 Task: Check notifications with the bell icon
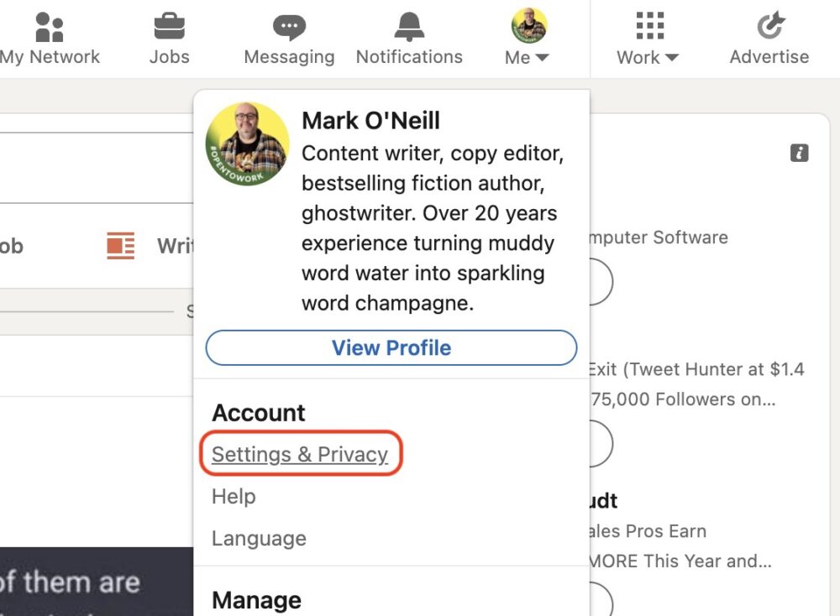click(x=408, y=26)
